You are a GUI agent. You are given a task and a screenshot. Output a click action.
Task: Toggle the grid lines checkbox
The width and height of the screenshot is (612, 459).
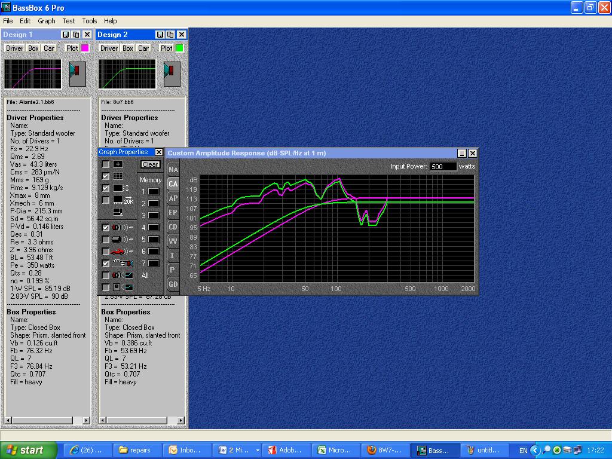click(105, 176)
